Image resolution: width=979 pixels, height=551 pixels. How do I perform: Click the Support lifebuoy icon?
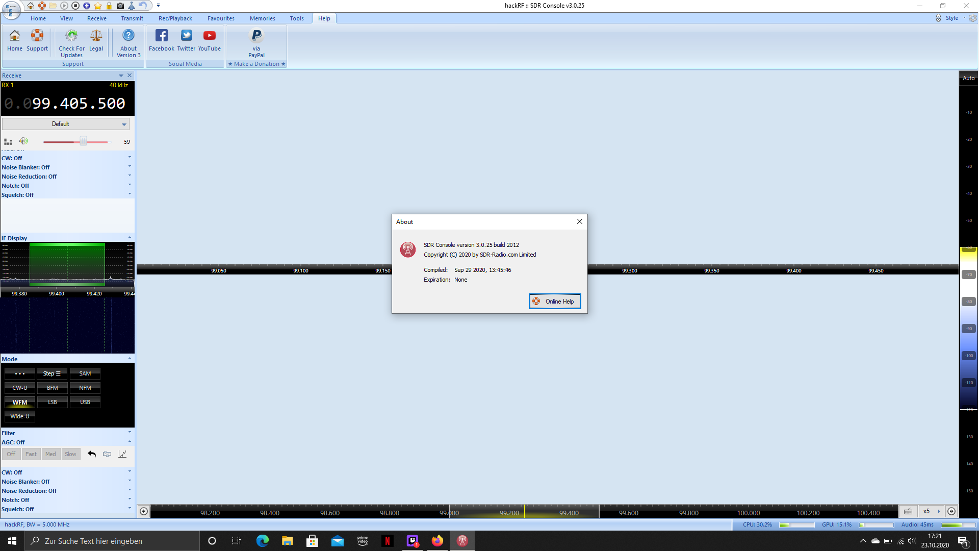point(37,36)
